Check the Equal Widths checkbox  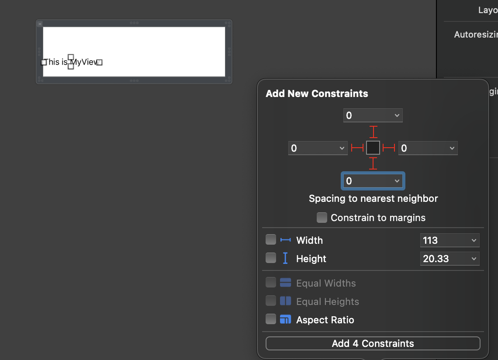click(x=270, y=282)
